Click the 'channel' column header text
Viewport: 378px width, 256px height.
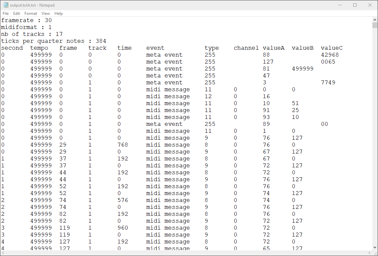246,48
